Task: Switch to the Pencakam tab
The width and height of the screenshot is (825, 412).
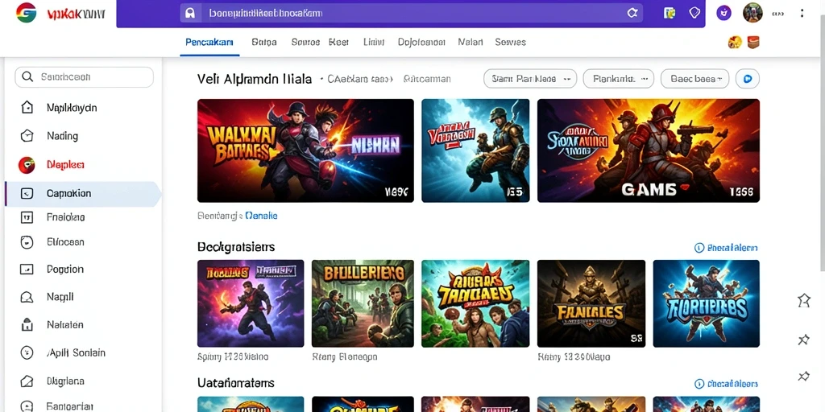Action: (x=209, y=42)
